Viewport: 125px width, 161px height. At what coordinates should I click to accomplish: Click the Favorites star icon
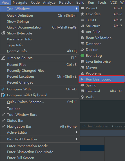(x=82, y=14)
